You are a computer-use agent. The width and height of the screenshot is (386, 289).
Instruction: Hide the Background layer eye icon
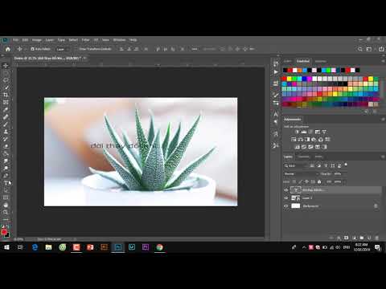(x=286, y=206)
